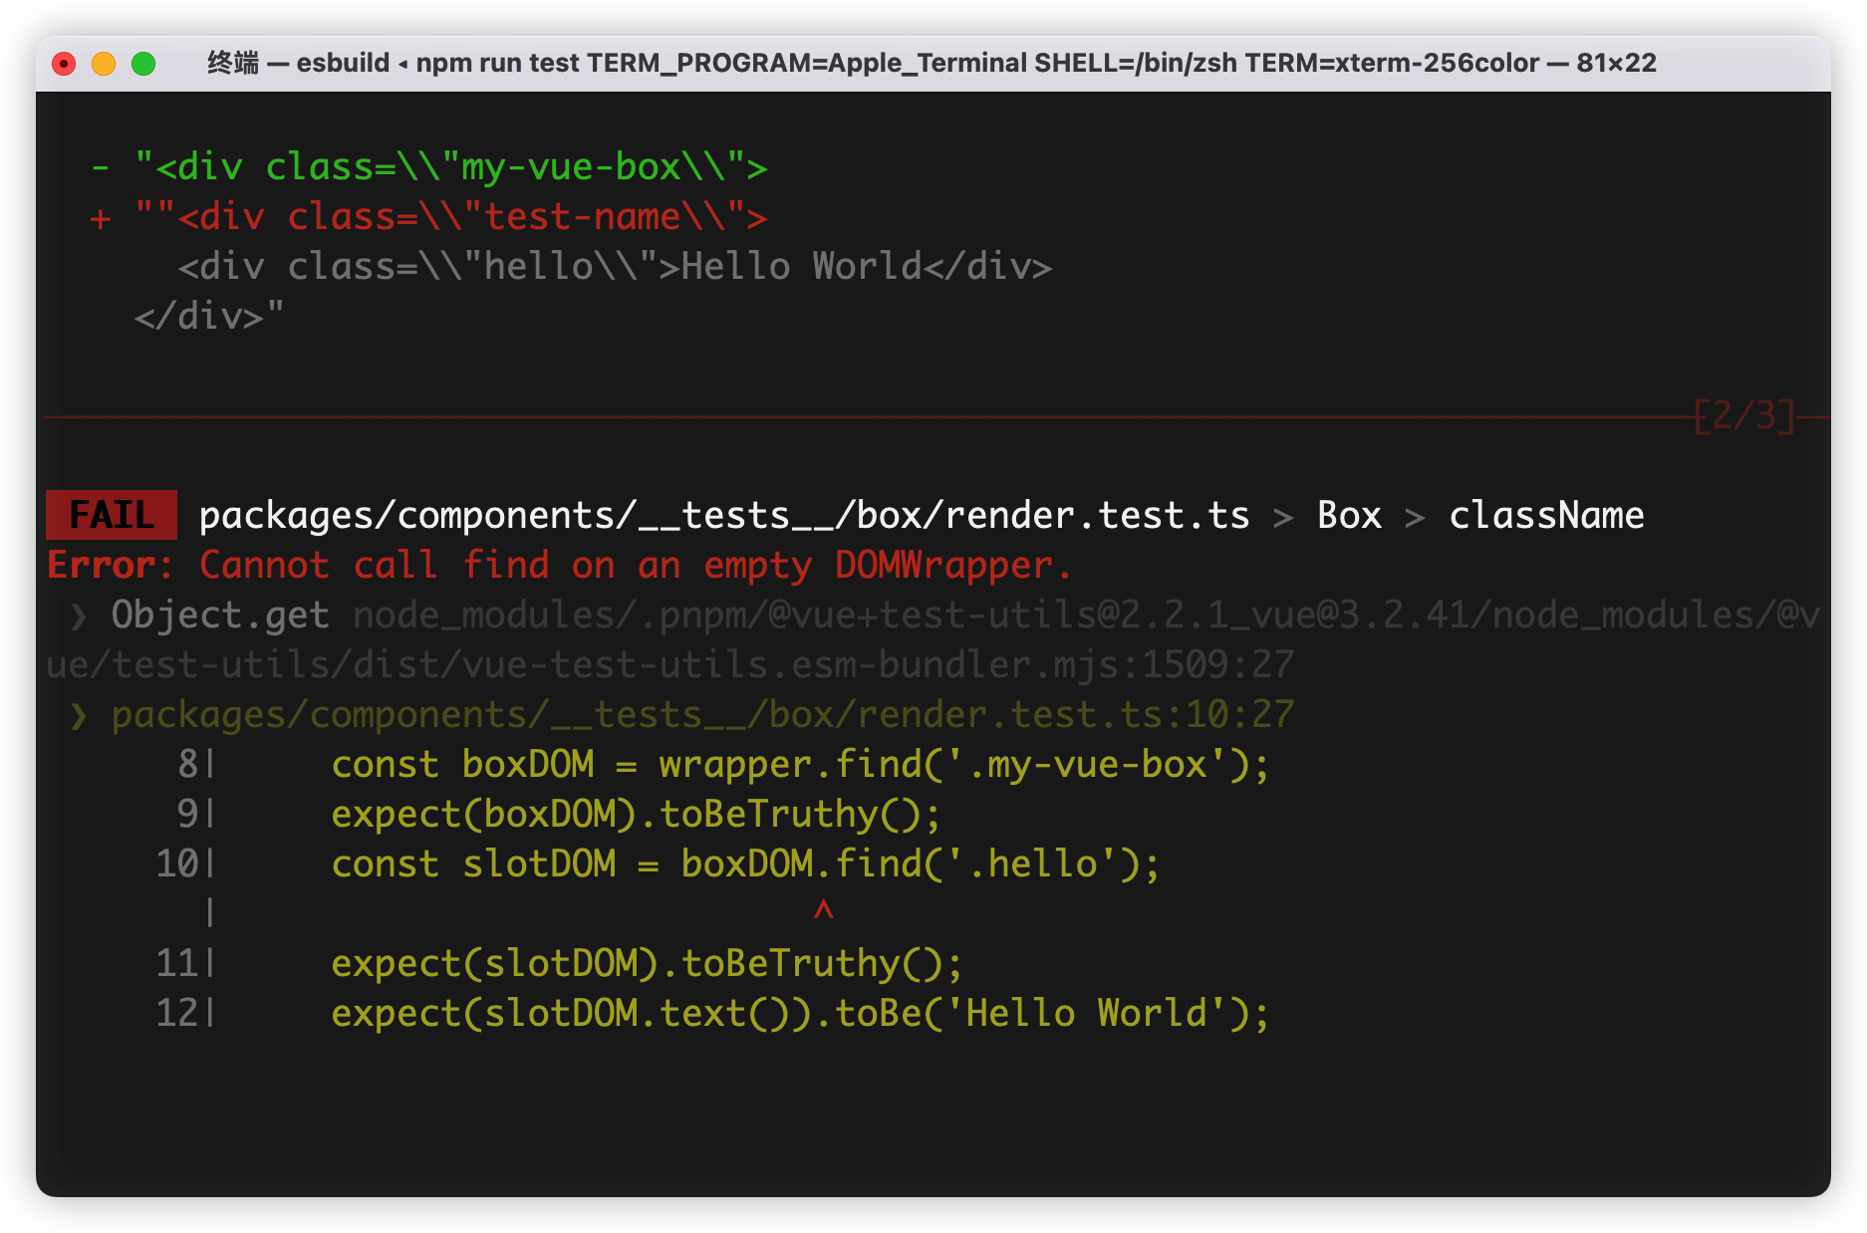Click the chevron before packages/components stack path
This screenshot has width=1867, height=1233.
pos(79,716)
